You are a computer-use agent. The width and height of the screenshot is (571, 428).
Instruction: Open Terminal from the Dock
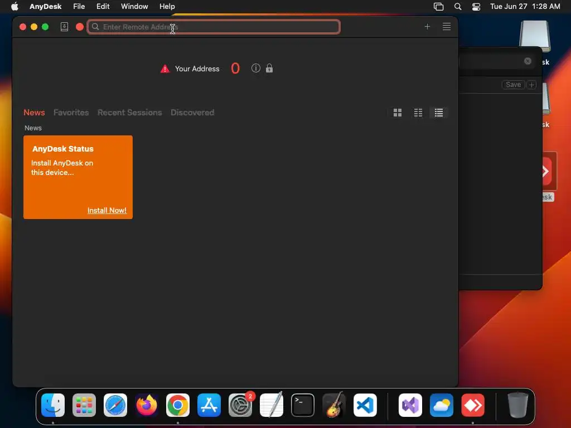(303, 405)
